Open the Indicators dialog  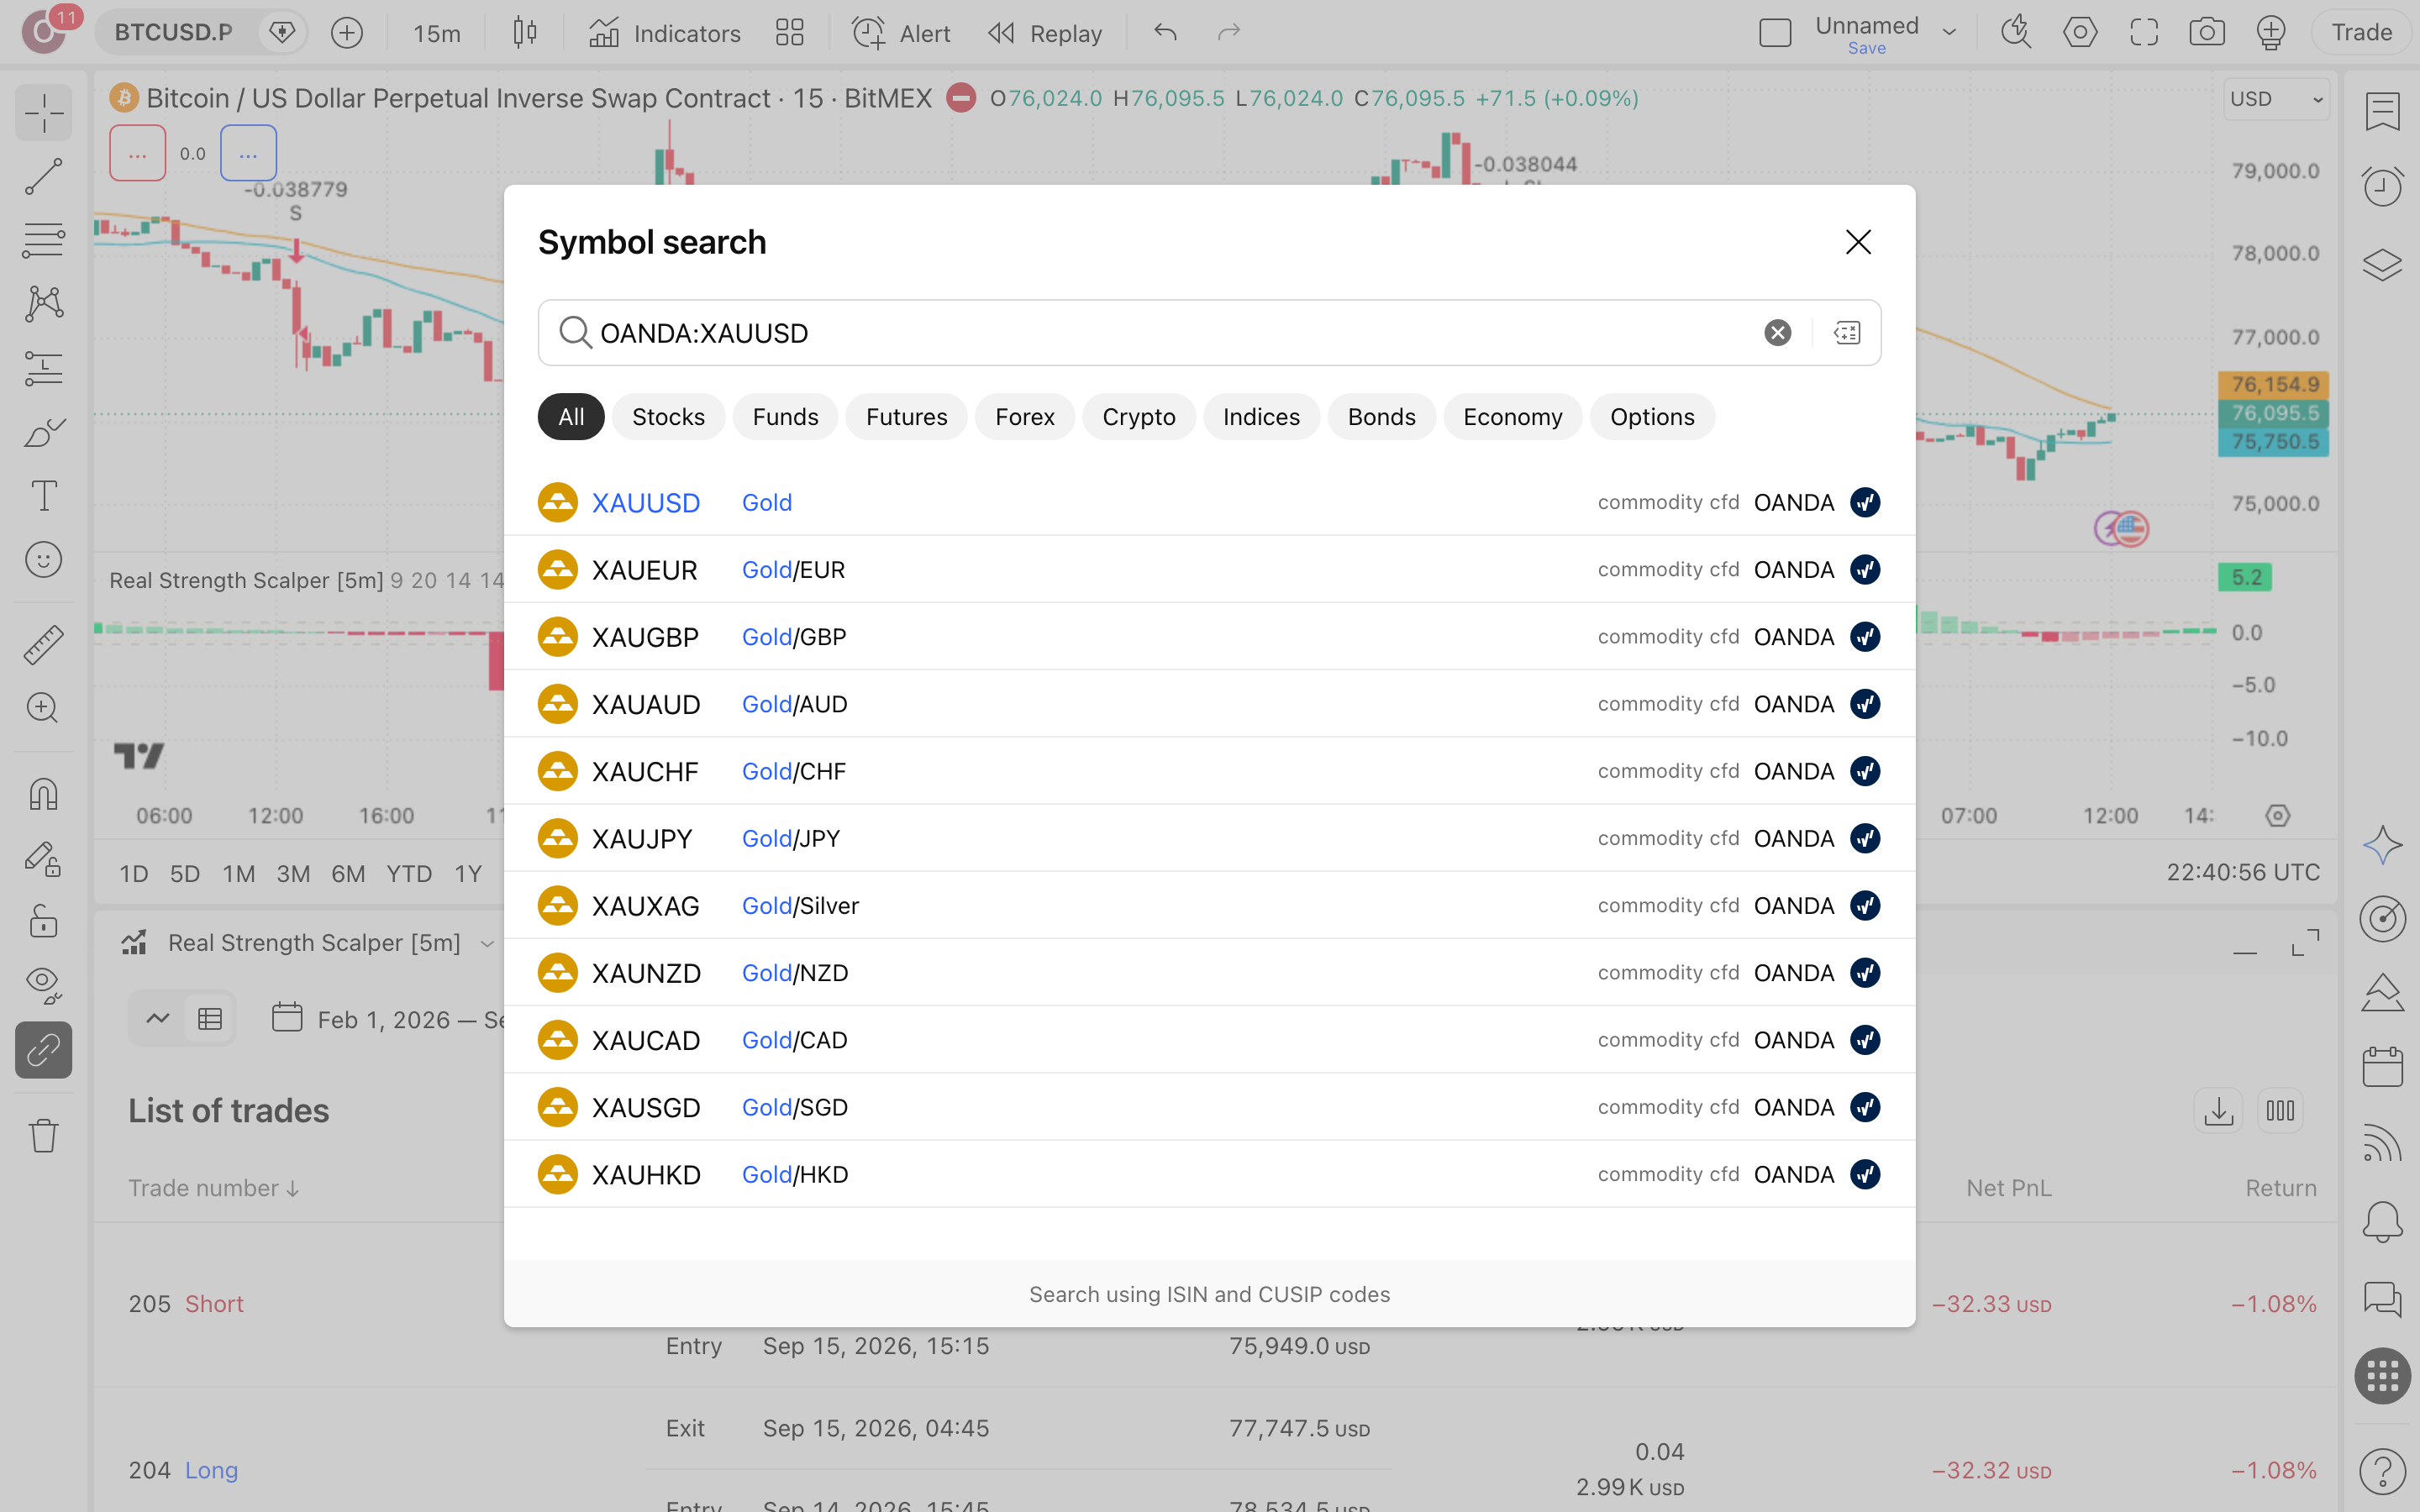coord(665,33)
